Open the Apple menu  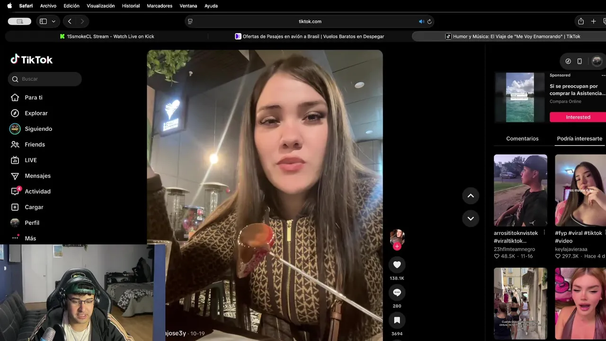[9, 6]
